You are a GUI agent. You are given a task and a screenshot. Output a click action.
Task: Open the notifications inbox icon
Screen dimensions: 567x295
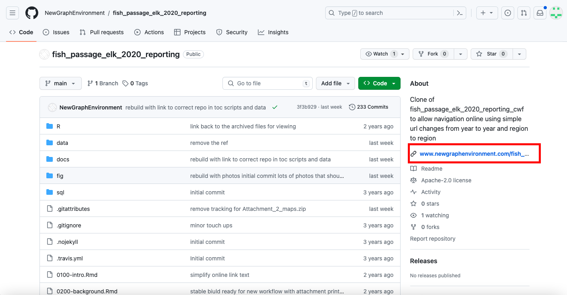[540, 13]
